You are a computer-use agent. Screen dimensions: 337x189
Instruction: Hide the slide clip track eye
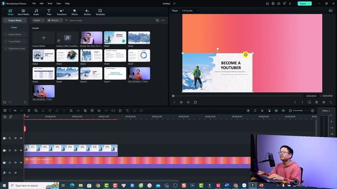click(21, 151)
